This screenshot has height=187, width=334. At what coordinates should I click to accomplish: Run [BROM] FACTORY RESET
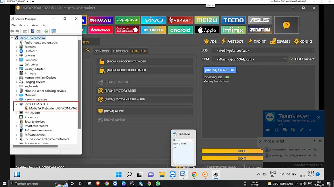(145, 91)
